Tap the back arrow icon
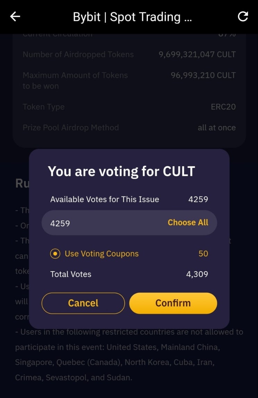The image size is (258, 398). coord(15,16)
